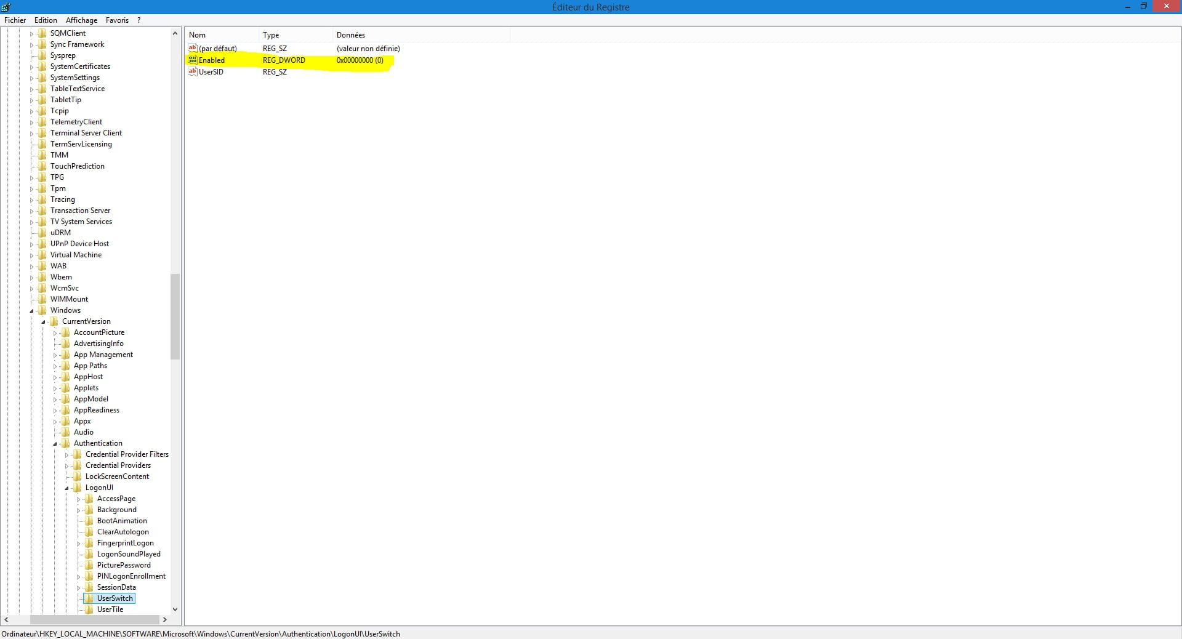The width and height of the screenshot is (1182, 639).
Task: Collapse the Authentication tree node
Action: tap(55, 444)
